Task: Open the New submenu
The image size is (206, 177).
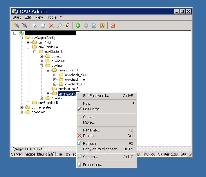Action: [x=106, y=103]
